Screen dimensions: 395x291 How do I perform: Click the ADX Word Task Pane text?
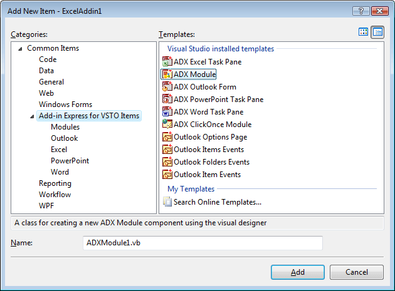click(208, 111)
